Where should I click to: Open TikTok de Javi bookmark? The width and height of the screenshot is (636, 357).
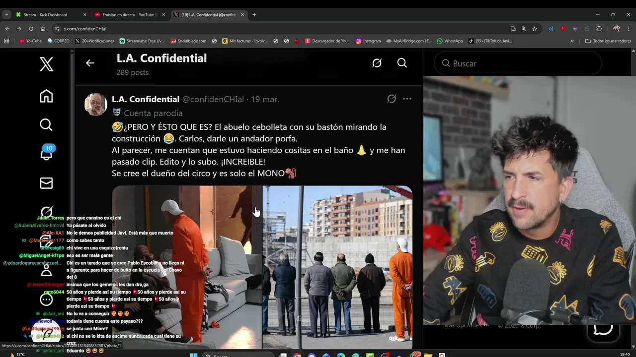point(490,41)
